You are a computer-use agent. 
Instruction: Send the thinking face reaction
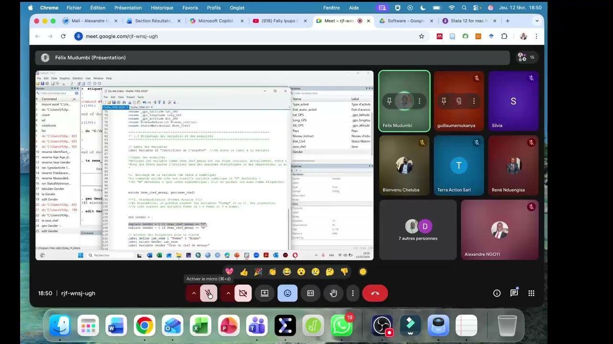(330, 272)
